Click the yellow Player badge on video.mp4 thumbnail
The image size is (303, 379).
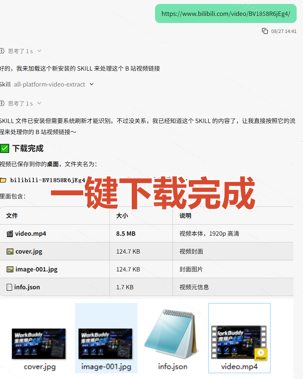click(x=261, y=354)
